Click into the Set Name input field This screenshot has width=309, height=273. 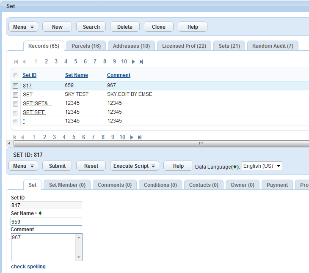pyautogui.click(x=46, y=222)
